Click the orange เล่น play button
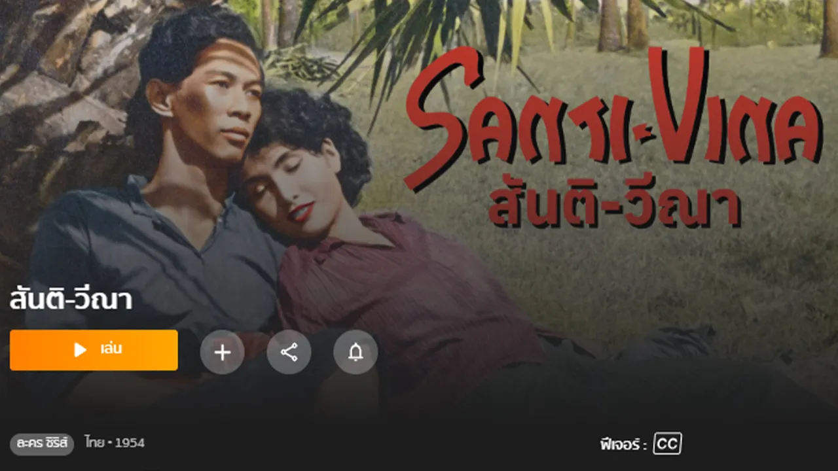 pos(94,350)
